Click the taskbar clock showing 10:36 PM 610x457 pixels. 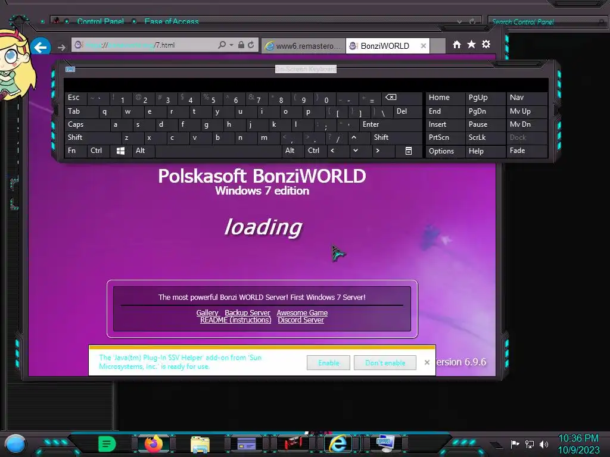pyautogui.click(x=578, y=444)
